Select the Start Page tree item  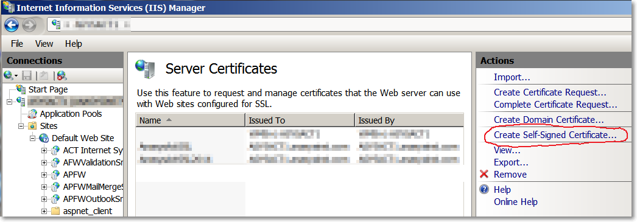point(48,89)
